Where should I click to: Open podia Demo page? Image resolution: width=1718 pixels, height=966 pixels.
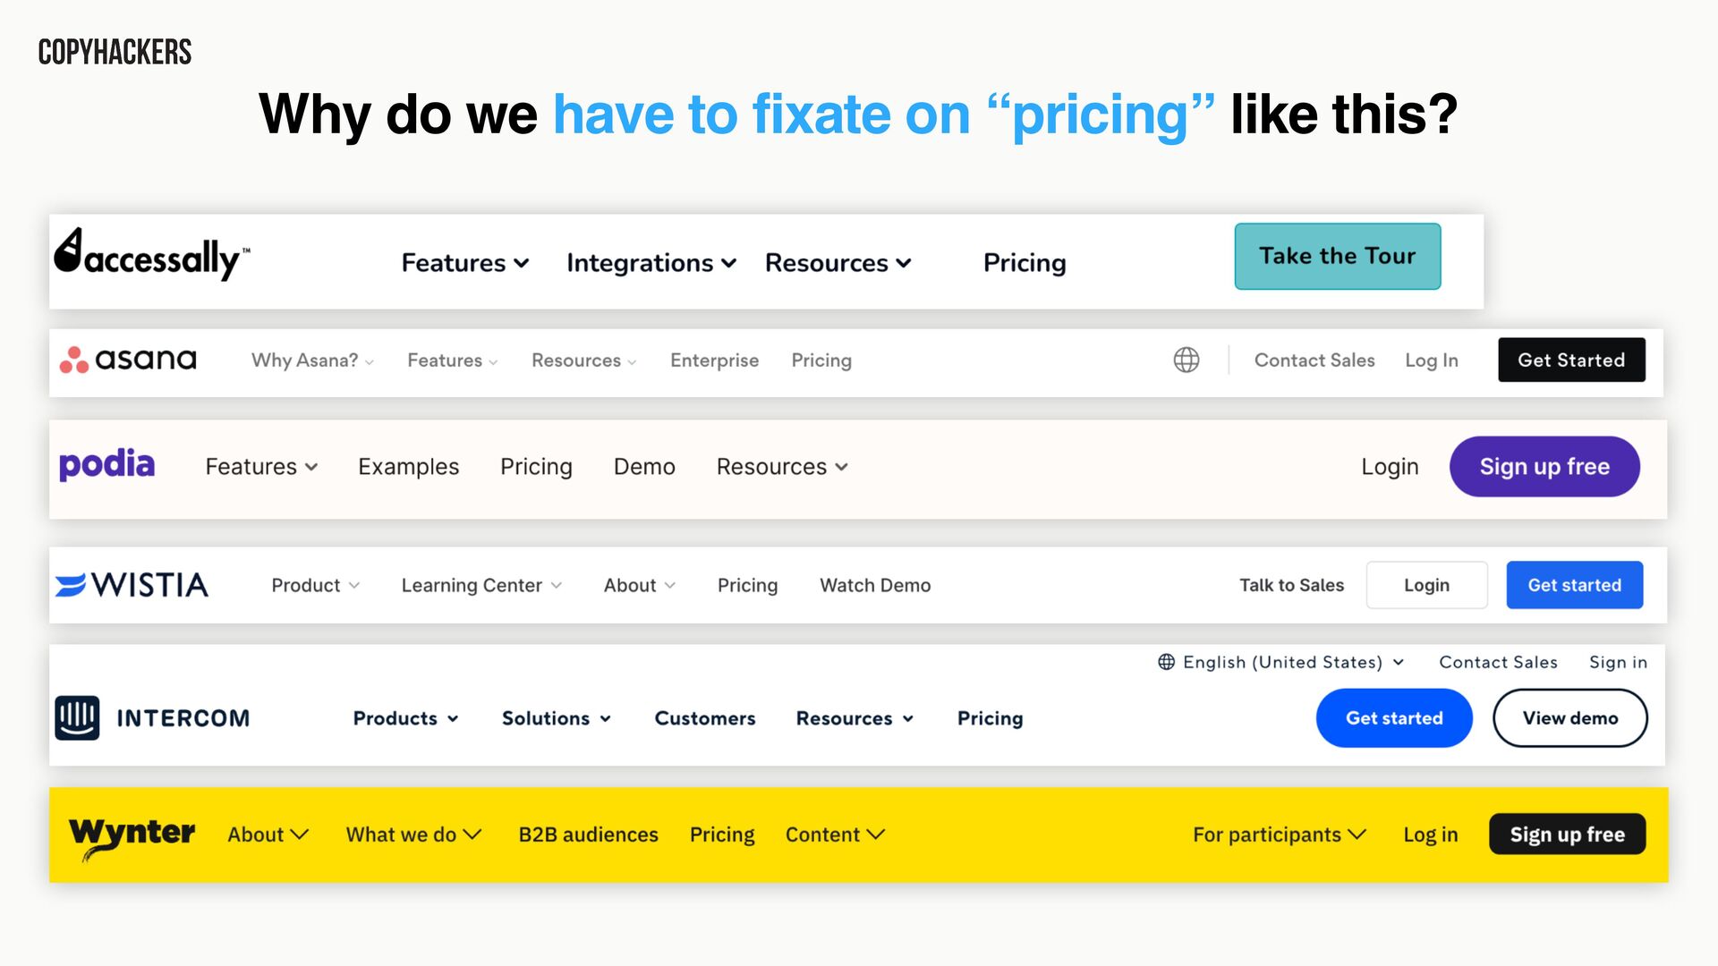click(x=644, y=467)
